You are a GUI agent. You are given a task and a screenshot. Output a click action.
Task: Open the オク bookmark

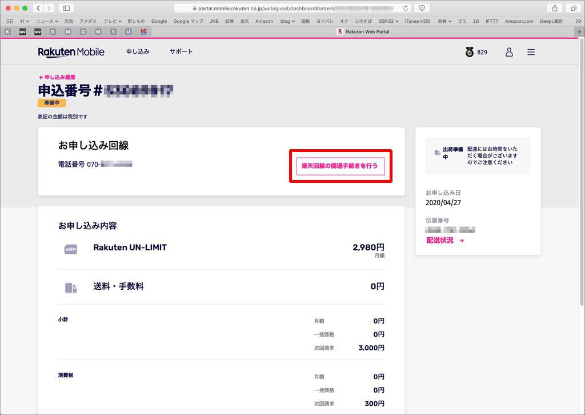click(344, 21)
